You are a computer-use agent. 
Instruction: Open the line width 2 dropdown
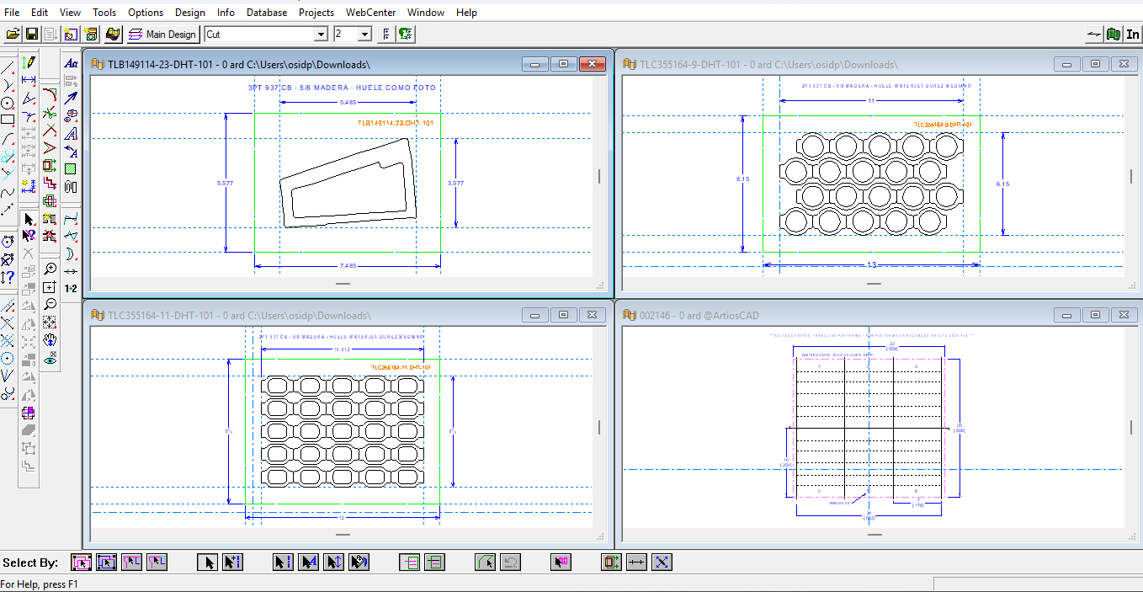point(364,34)
